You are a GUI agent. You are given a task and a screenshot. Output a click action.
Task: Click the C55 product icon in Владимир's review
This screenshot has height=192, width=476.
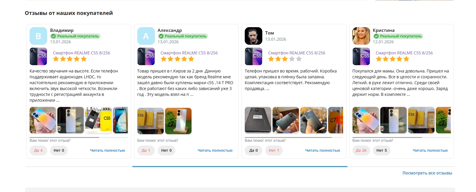(x=38, y=56)
